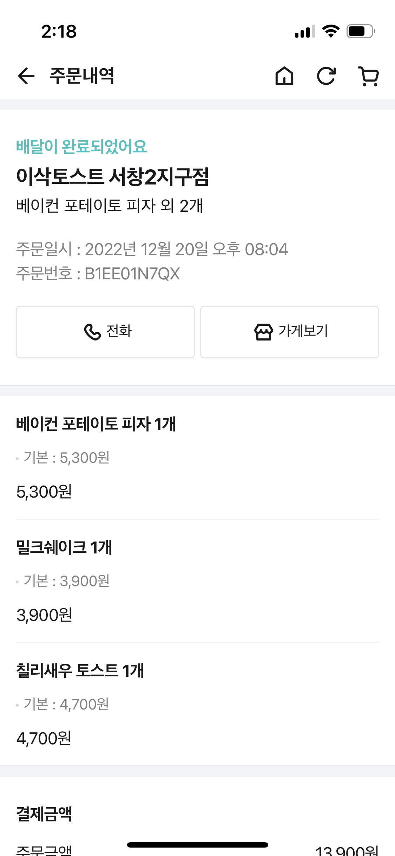Tap the phone handset icon

pyautogui.click(x=92, y=332)
